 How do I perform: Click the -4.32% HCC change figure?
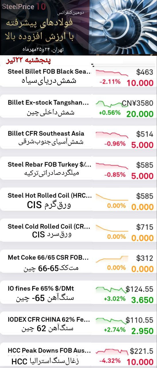pyautogui.click(x=110, y=361)
